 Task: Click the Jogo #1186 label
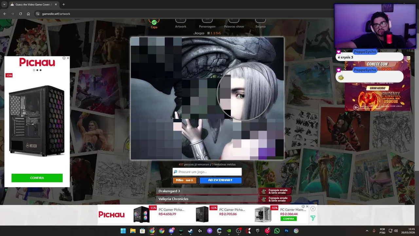click(x=207, y=33)
